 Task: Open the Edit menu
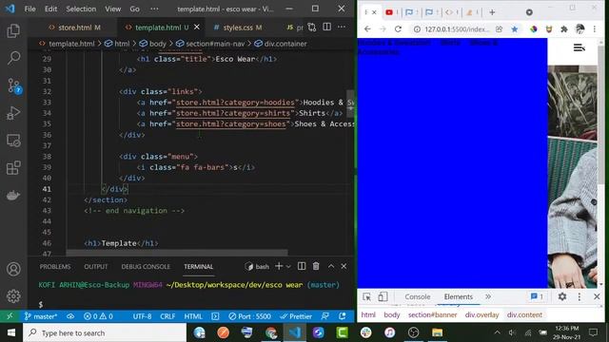coord(50,9)
